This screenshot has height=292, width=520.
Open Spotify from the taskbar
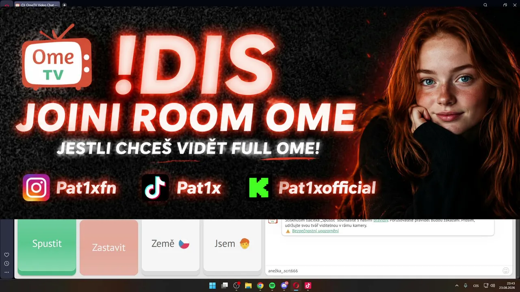tap(272, 286)
